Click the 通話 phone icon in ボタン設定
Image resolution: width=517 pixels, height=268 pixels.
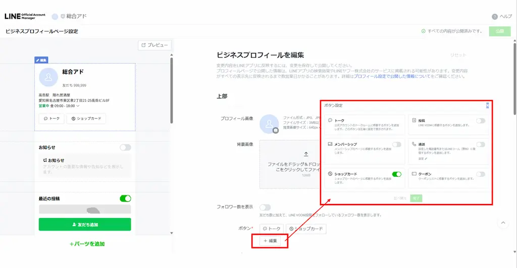coord(414,144)
